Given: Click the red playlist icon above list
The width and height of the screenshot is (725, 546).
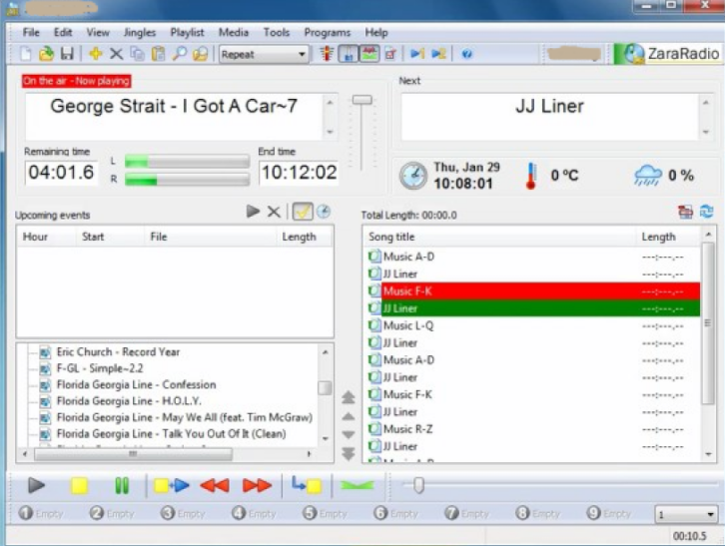Looking at the screenshot, I should [685, 212].
